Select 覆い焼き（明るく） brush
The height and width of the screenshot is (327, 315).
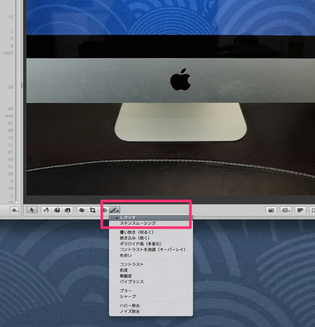(151, 232)
